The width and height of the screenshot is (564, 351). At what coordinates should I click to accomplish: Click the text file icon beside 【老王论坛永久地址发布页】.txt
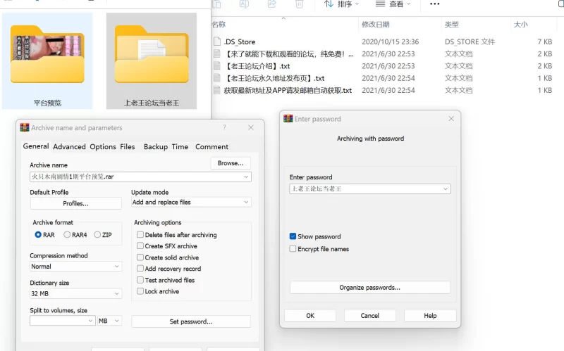pos(217,78)
